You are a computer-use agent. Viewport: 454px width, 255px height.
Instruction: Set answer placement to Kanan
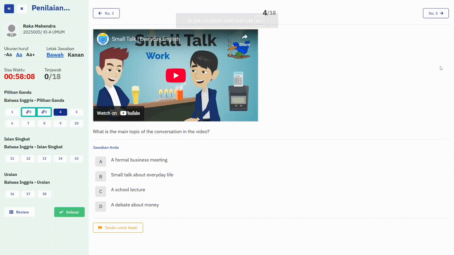pos(76,55)
